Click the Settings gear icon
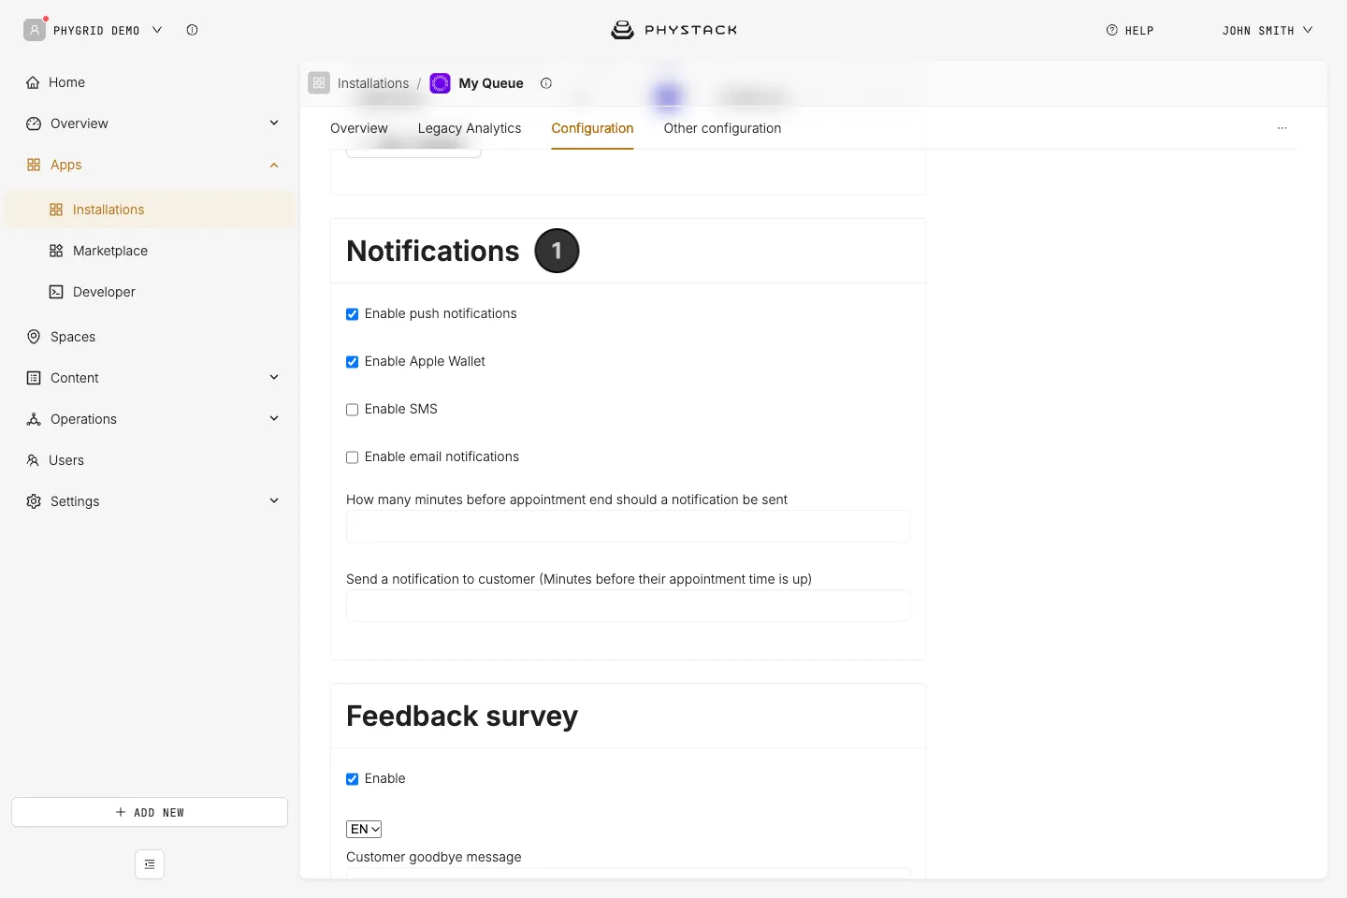This screenshot has width=1347, height=898. tap(34, 501)
